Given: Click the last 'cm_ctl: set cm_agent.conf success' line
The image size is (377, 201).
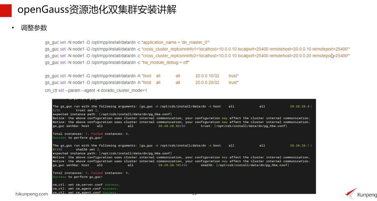Looking at the screenshot, I should click(85, 192).
